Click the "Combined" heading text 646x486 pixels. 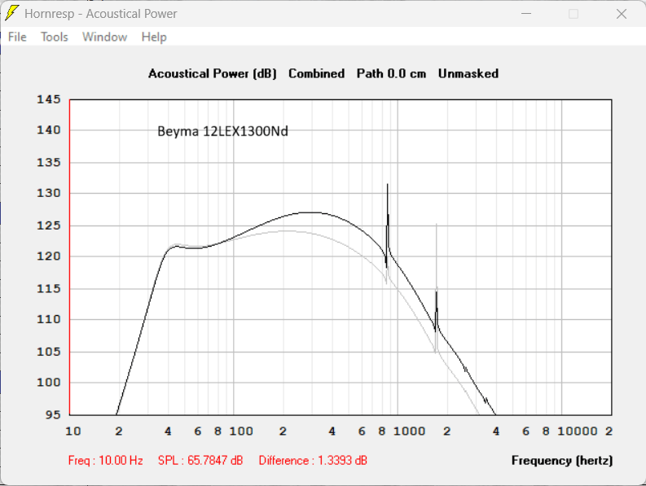click(316, 74)
